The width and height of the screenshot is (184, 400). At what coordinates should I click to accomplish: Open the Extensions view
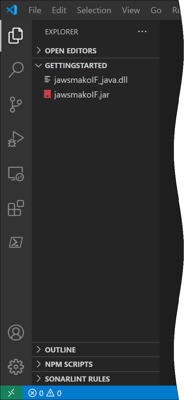[16, 208]
